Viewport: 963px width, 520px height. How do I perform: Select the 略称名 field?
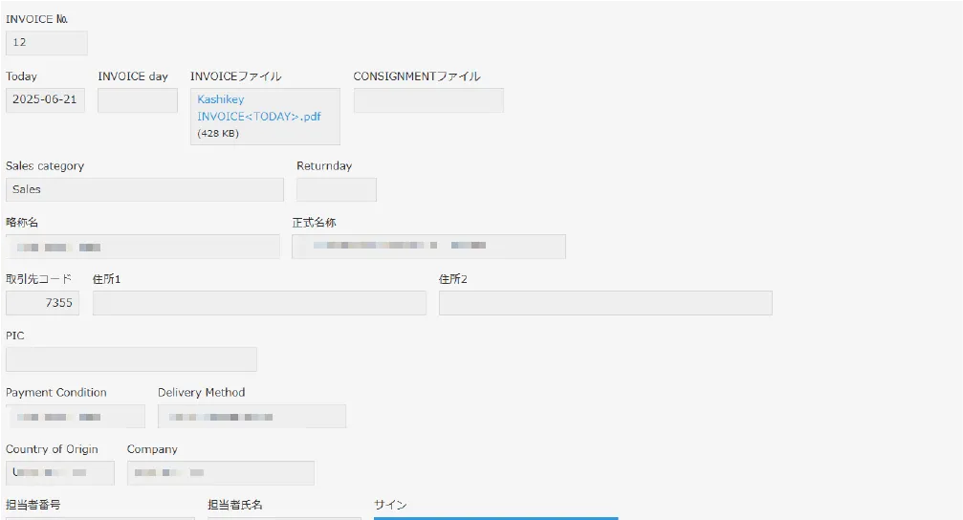(142, 247)
